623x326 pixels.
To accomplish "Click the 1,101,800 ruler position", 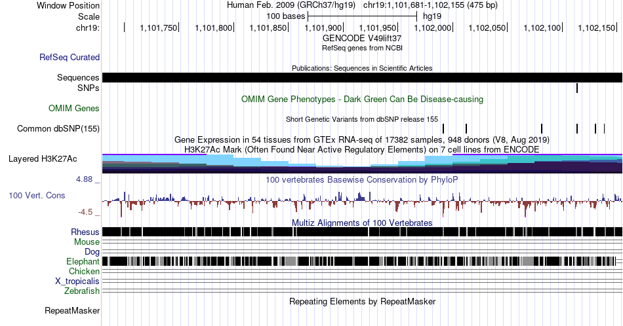I will click(x=213, y=27).
